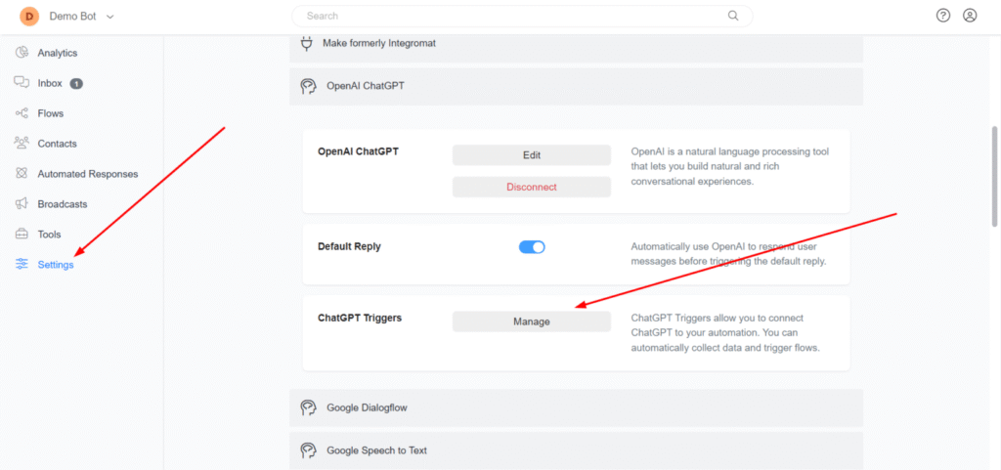Click the Edit button for OpenAI ChatGPT

click(531, 155)
